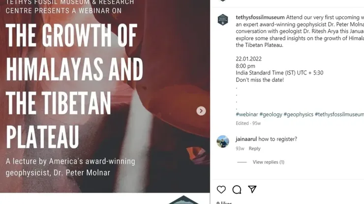
Task: Share post via paper plane icon
Action: tap(252, 189)
